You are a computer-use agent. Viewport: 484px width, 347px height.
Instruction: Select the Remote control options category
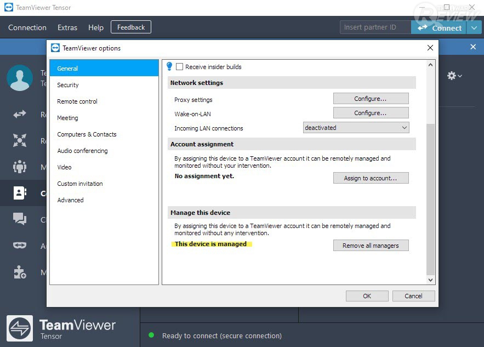click(104, 101)
